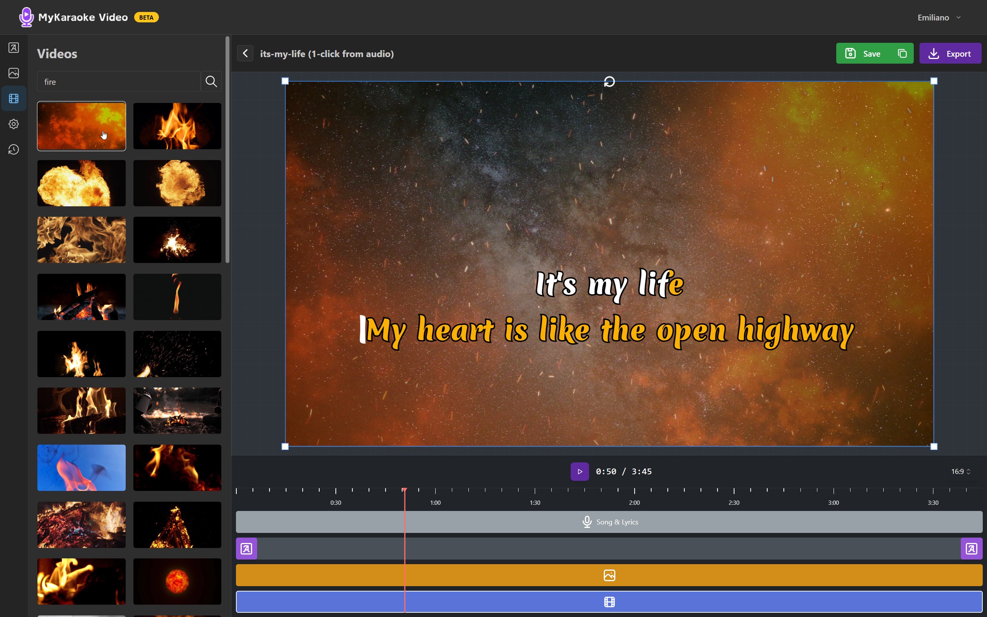Click the outro text icon at the track end
987x617 pixels.
(x=971, y=548)
